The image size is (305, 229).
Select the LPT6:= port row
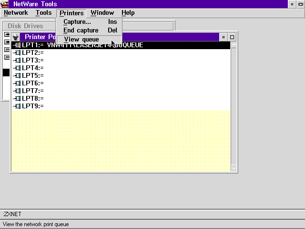point(121,83)
